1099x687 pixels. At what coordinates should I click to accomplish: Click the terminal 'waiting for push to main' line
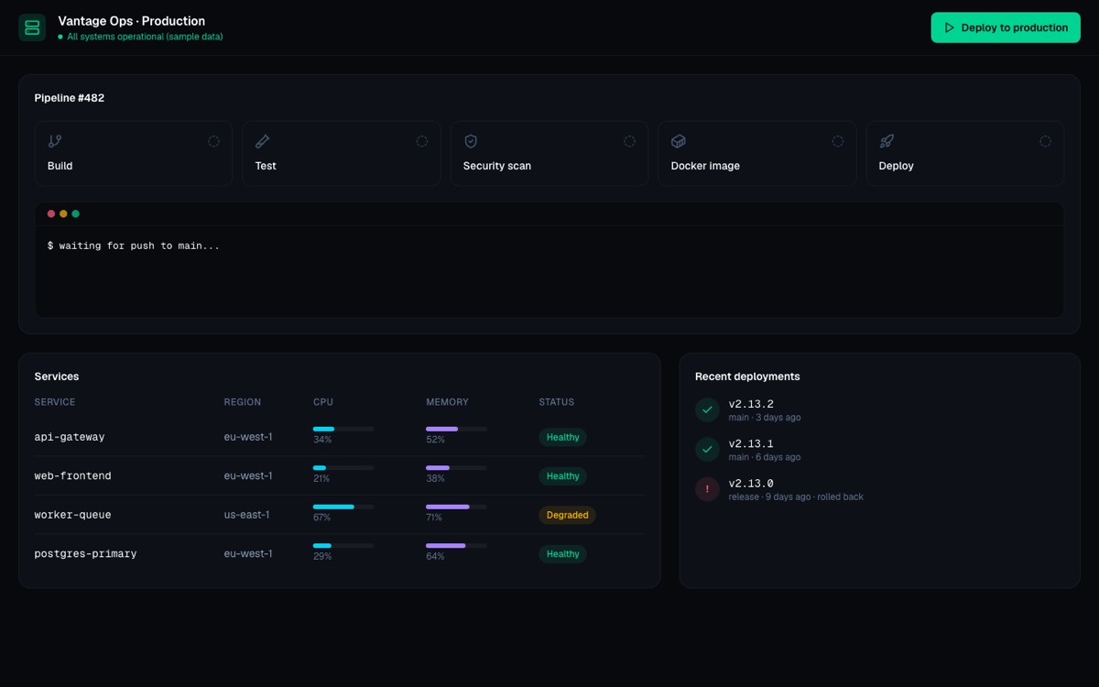pyautogui.click(x=134, y=245)
